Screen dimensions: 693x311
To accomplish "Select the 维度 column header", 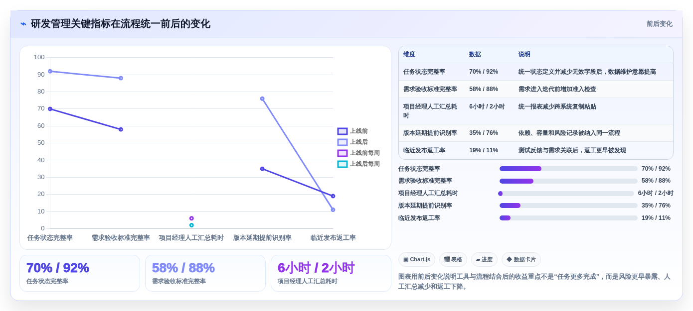I will pyautogui.click(x=409, y=55).
